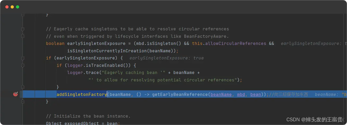
Task: Click the string "' to allow for resolving potential circular references"
Action: (x=163, y=80)
